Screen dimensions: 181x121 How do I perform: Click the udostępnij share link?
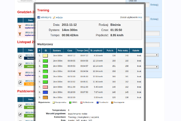46,17
